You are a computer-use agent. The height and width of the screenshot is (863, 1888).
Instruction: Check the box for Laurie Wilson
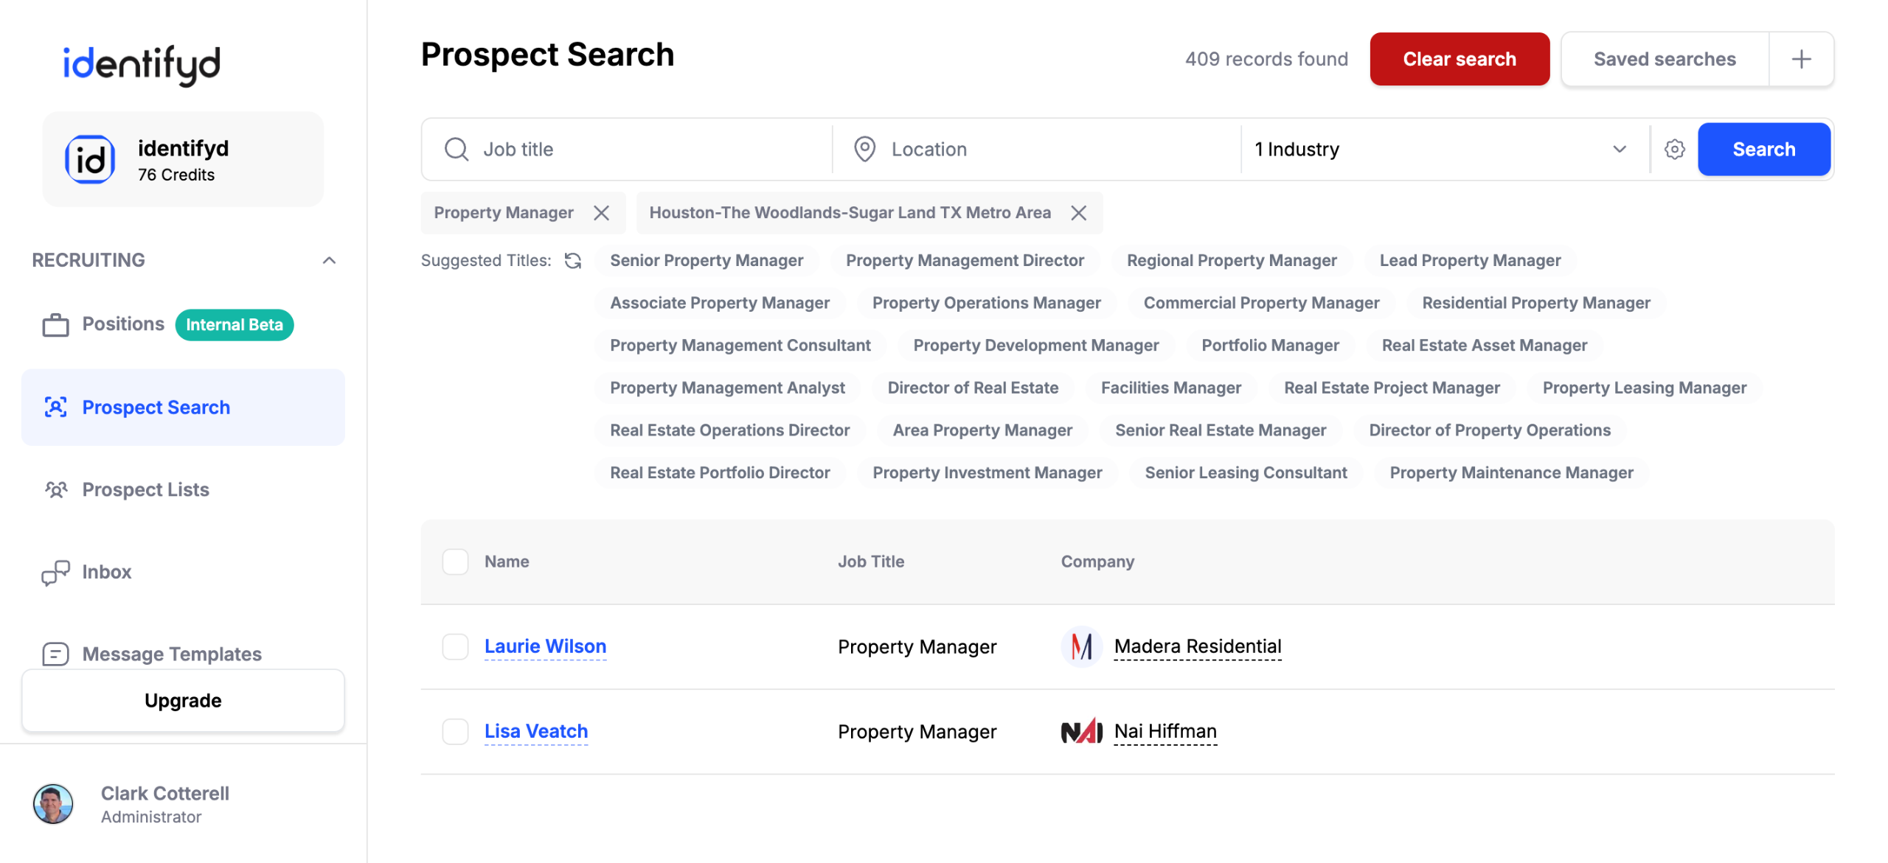tap(455, 646)
